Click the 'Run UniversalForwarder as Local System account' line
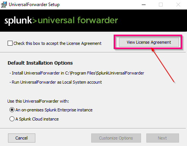 (x=55, y=82)
